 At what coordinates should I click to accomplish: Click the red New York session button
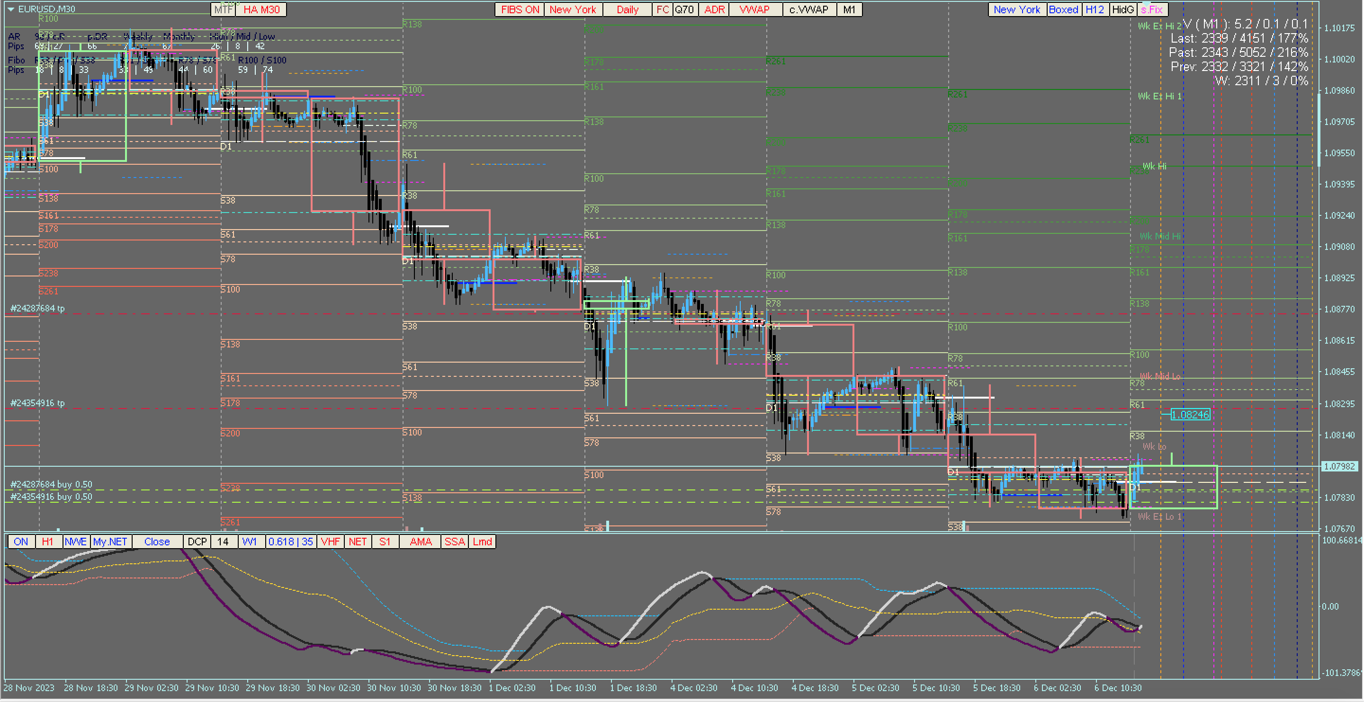573,9
